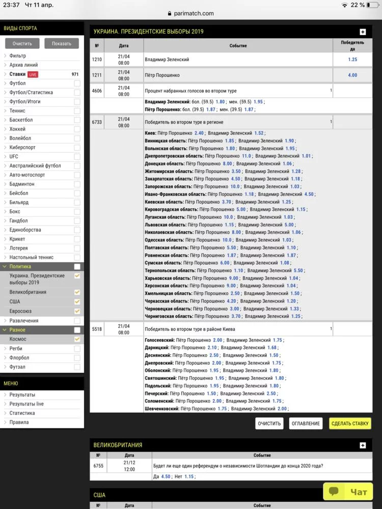Image resolution: width=382 pixels, height=509 pixels.
Task: Open Результаты in the menu
Action: coord(22,395)
